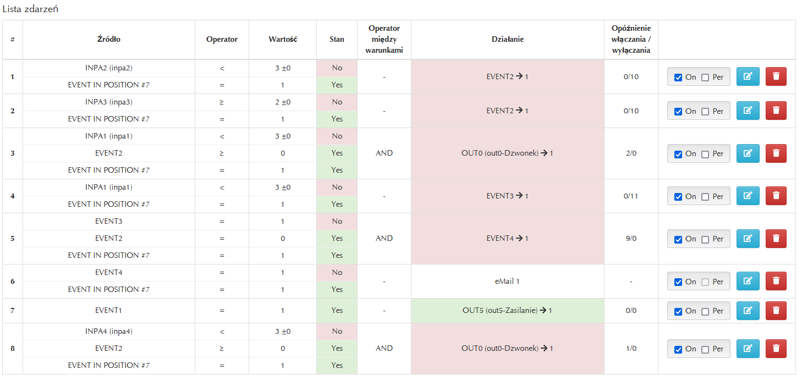Toggle On checkbox for event row 8
Viewport: 802px width, 380px height.
coord(678,350)
